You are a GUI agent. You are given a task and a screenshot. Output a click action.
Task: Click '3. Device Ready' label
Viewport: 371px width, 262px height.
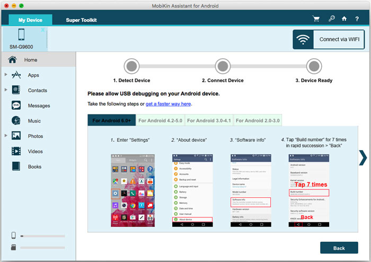[x=314, y=81]
